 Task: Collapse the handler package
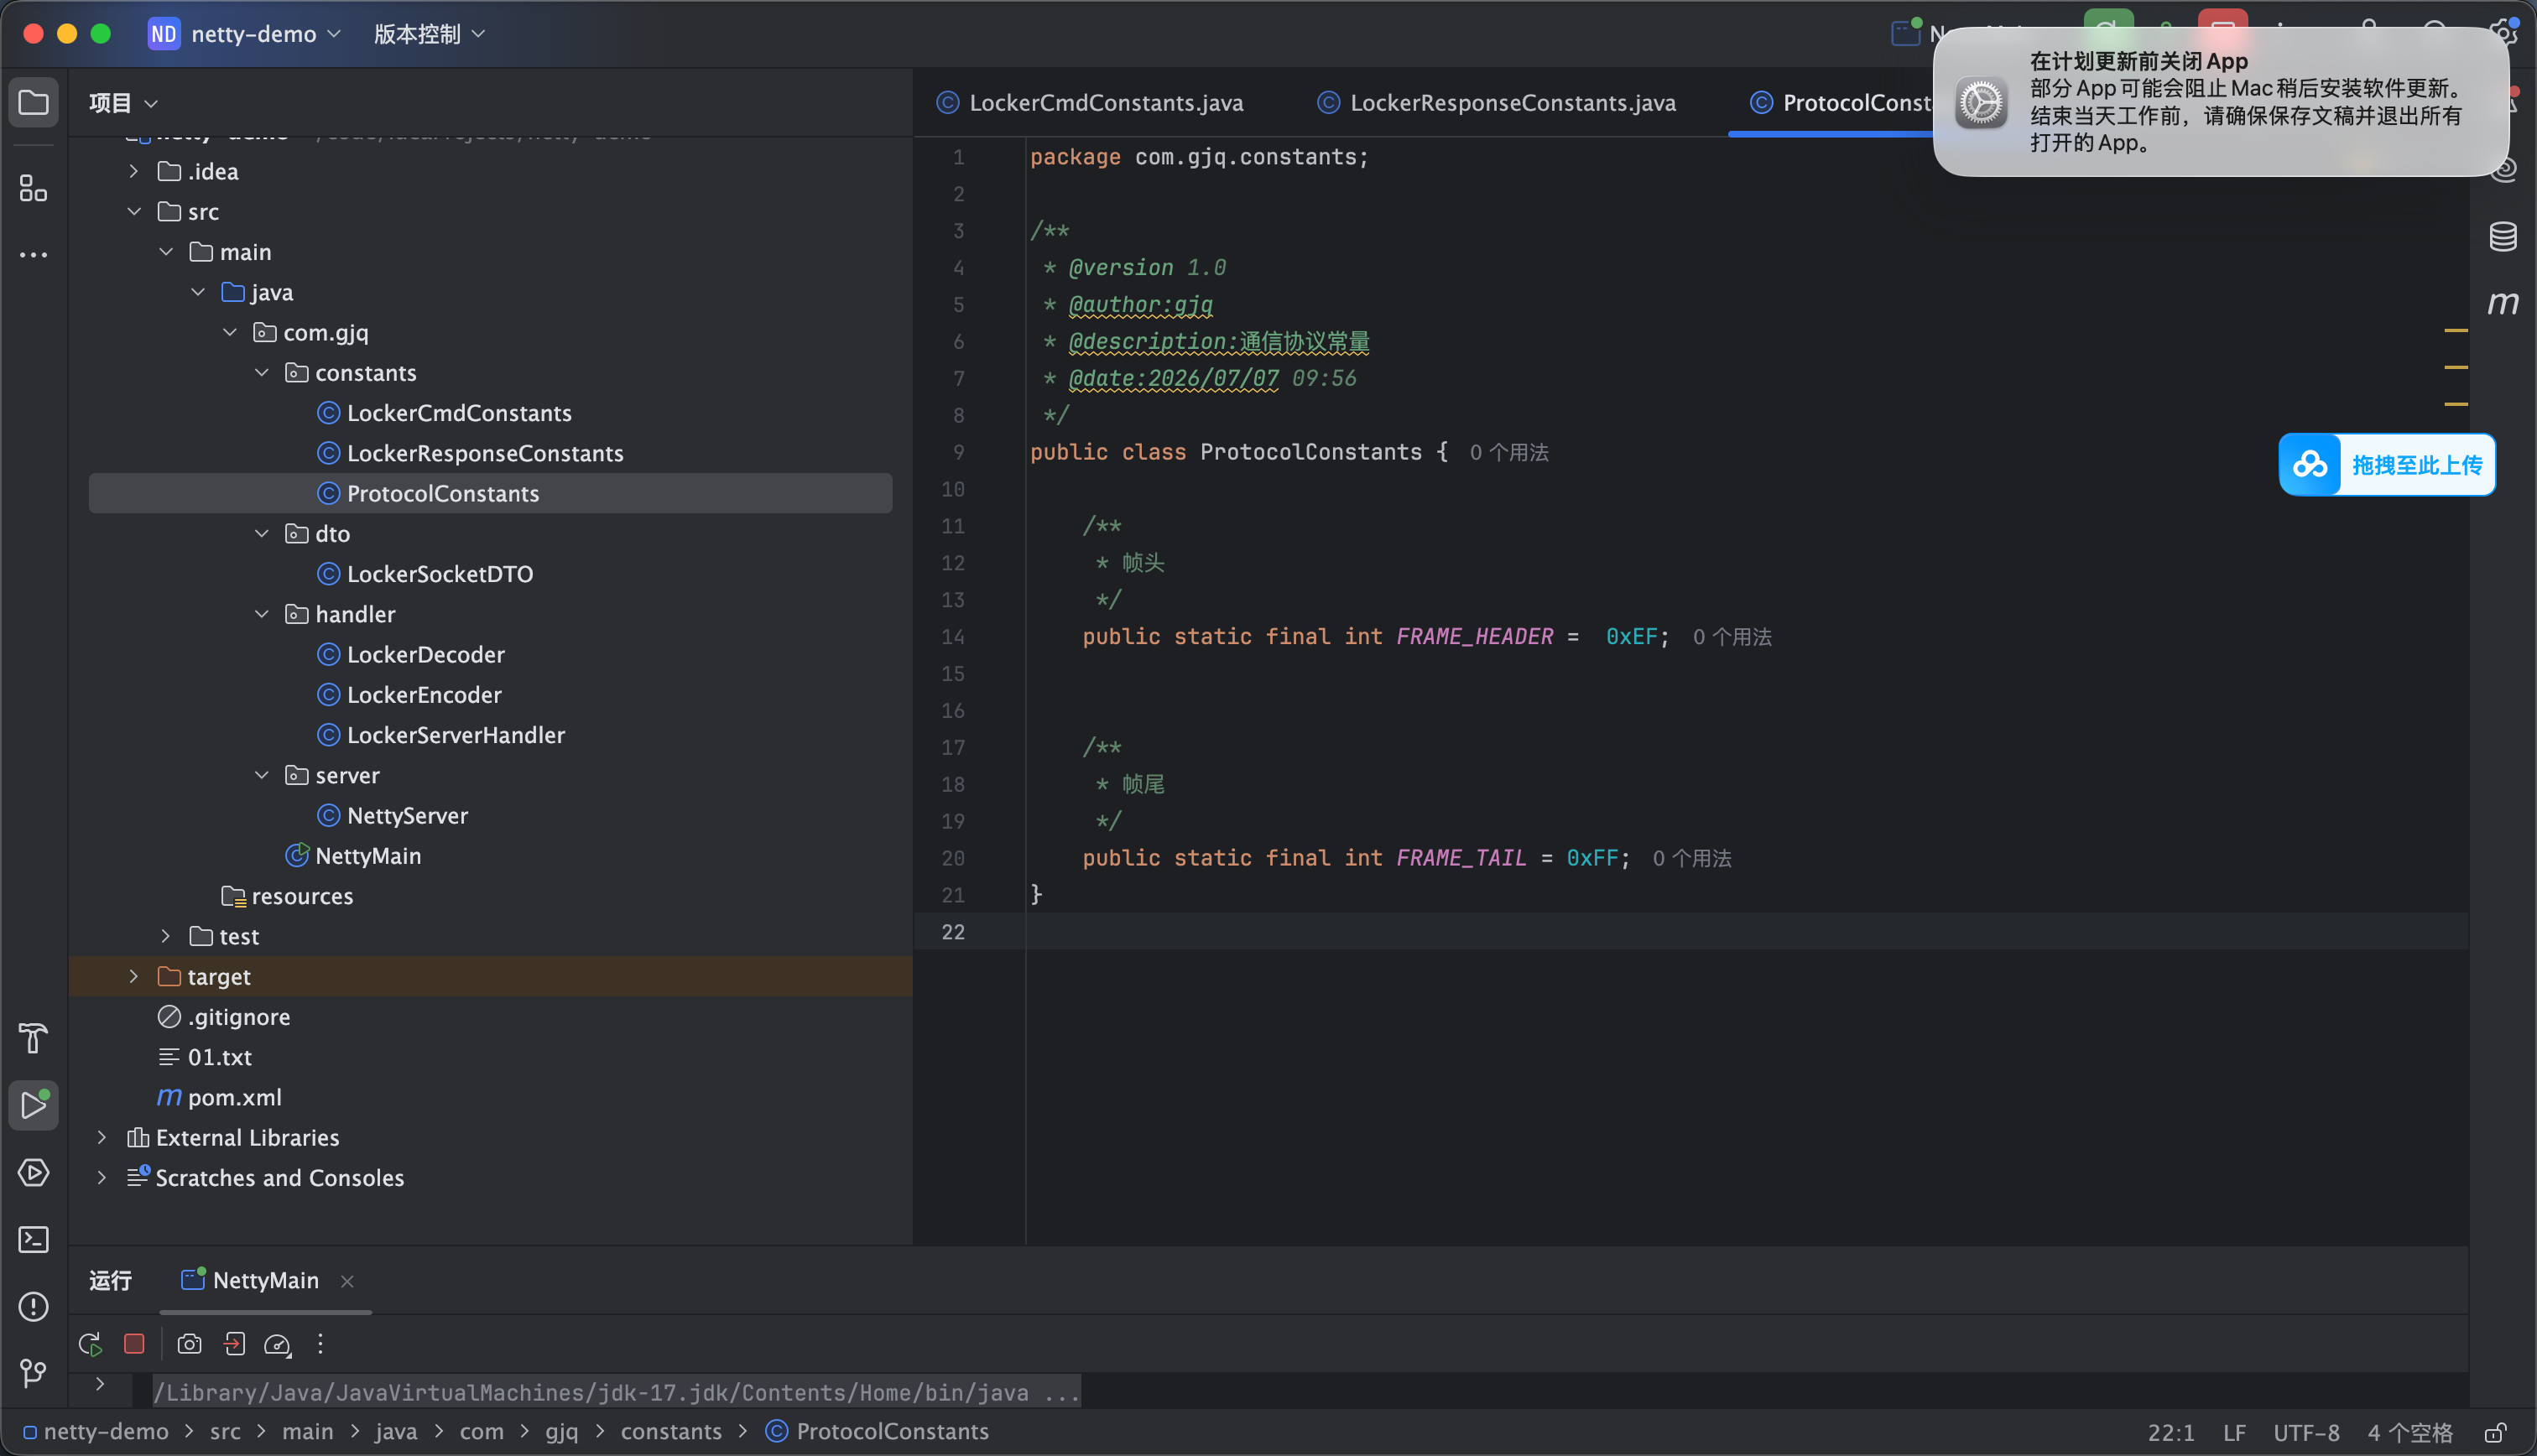pyautogui.click(x=262, y=613)
